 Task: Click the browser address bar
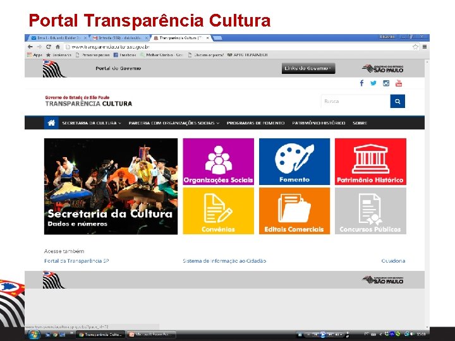(x=237, y=47)
